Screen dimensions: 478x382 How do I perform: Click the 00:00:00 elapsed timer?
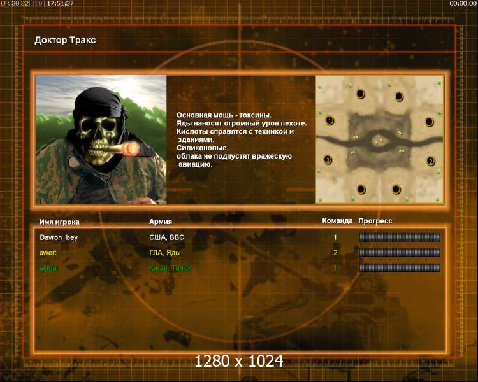coord(463,3)
